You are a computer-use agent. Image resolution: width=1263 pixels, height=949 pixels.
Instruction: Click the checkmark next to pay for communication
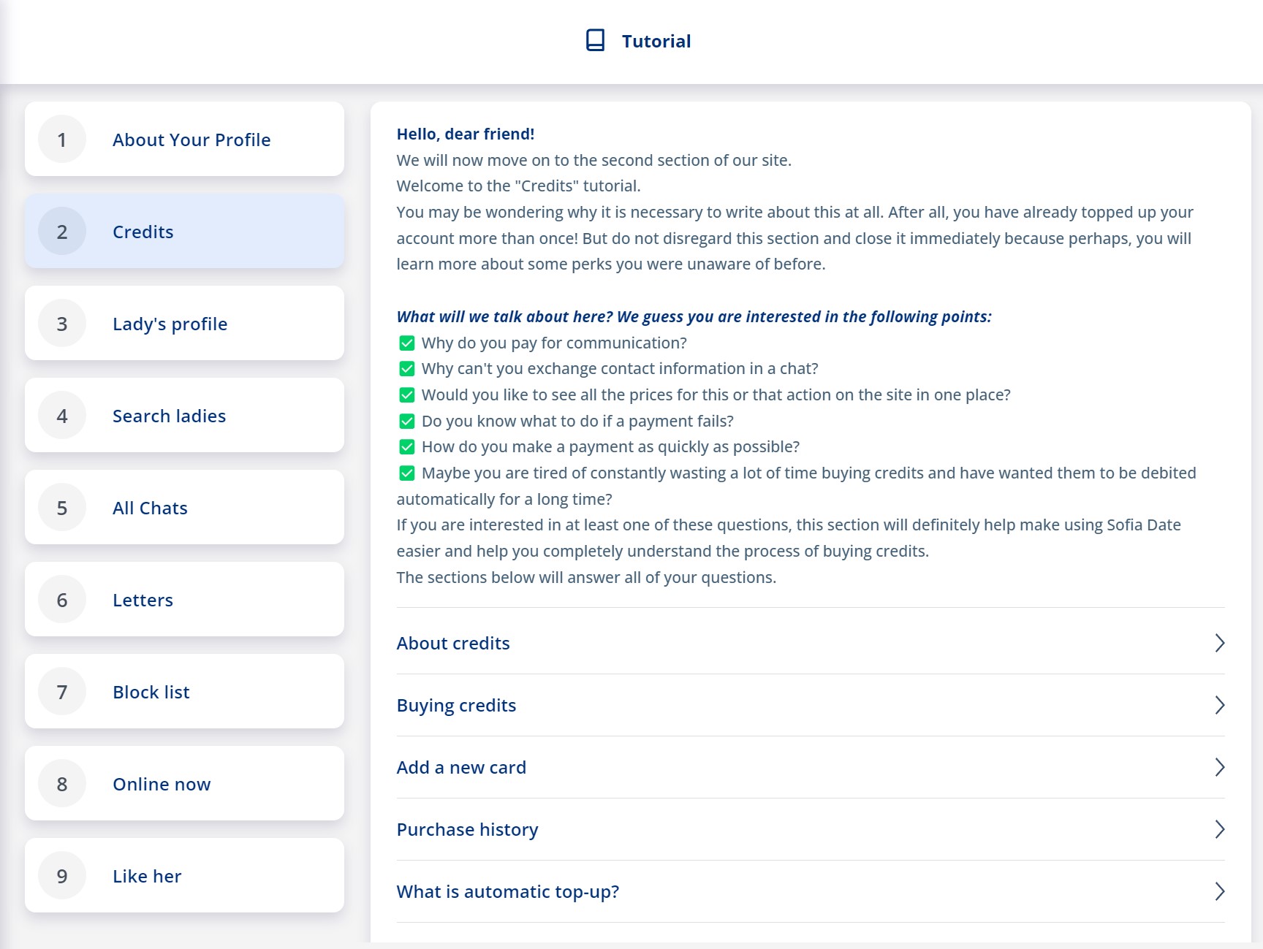[407, 343]
